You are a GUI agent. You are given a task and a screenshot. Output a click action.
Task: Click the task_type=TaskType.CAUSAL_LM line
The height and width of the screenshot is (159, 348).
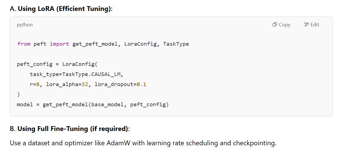[x=77, y=74]
